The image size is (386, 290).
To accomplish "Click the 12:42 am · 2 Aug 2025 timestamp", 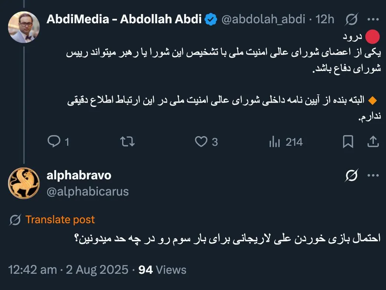I will tap(69, 270).
